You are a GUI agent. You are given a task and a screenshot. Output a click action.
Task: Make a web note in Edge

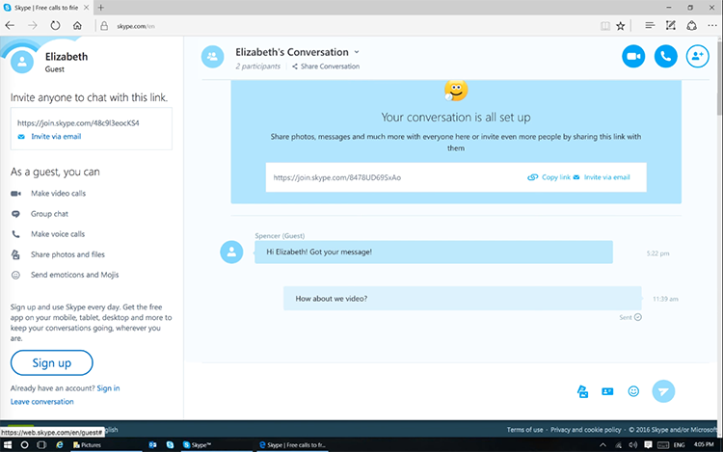point(670,26)
